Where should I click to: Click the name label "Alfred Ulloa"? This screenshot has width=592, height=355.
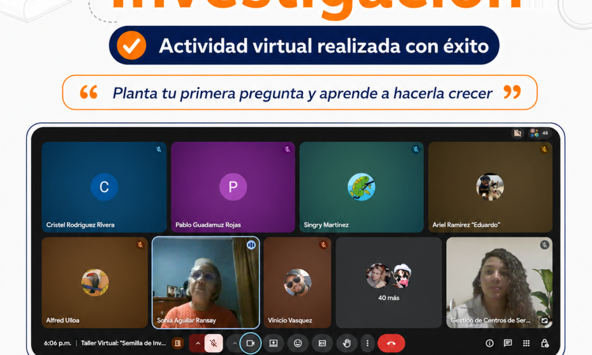tap(63, 320)
